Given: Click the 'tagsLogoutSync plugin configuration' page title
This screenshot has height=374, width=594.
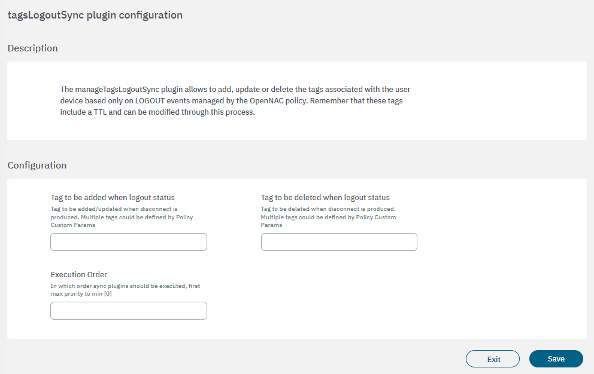Looking at the screenshot, I should coord(95,15).
